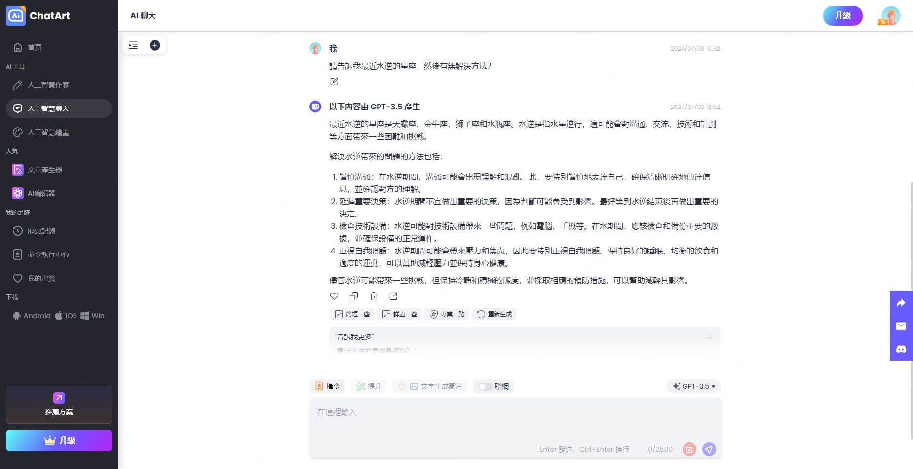913x469 pixels.
Task: Focus the 在這裡輸入 message input field
Action: (515, 422)
